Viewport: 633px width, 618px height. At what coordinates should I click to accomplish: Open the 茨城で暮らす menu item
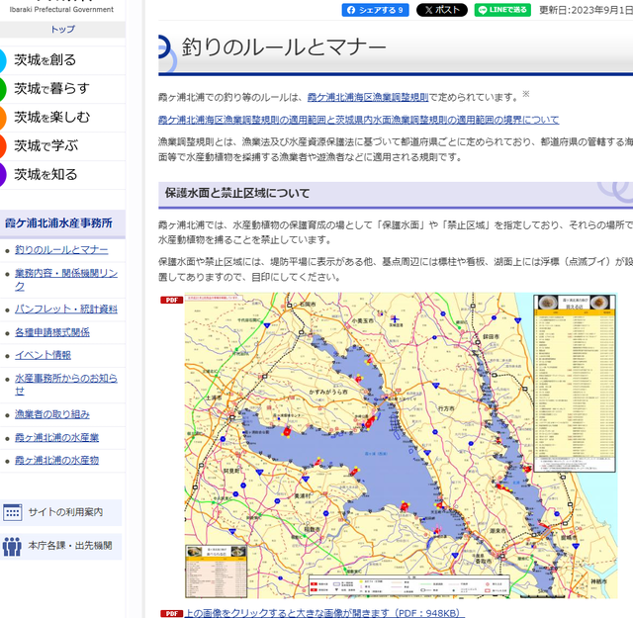click(51, 88)
